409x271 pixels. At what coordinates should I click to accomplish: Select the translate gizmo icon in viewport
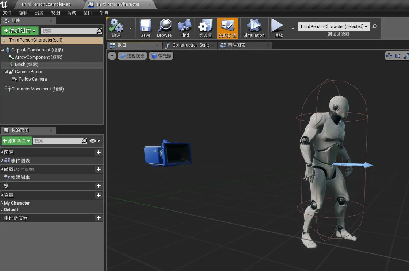click(389, 56)
